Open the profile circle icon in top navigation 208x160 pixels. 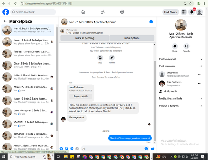click(x=122, y=12)
